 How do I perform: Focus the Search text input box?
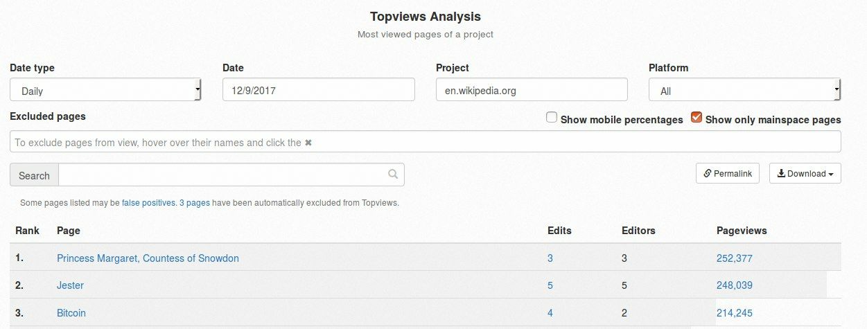point(231,175)
